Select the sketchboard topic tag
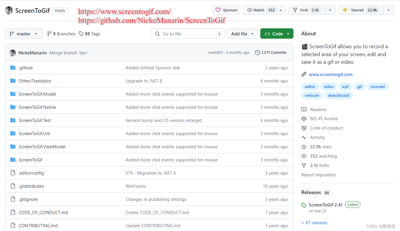 (339, 95)
